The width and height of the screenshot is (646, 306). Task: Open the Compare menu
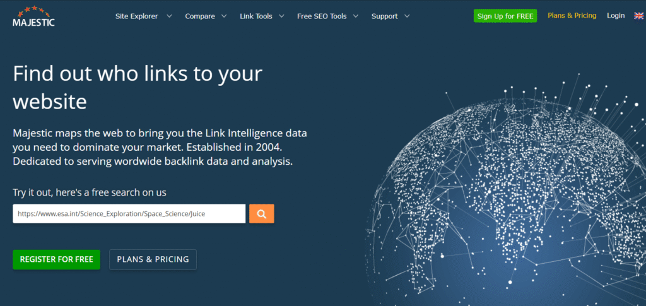[x=200, y=16]
